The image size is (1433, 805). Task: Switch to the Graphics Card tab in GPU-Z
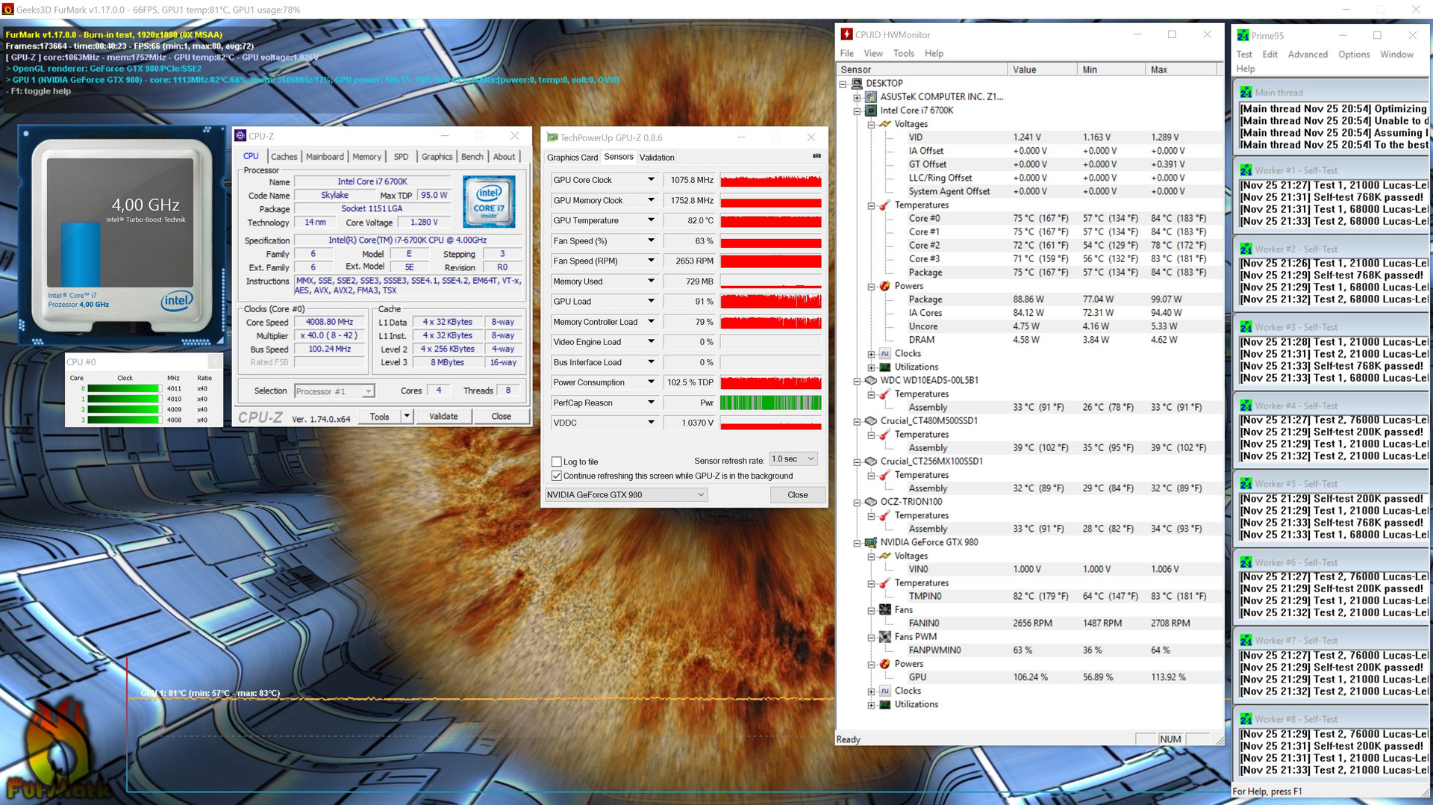pos(572,158)
